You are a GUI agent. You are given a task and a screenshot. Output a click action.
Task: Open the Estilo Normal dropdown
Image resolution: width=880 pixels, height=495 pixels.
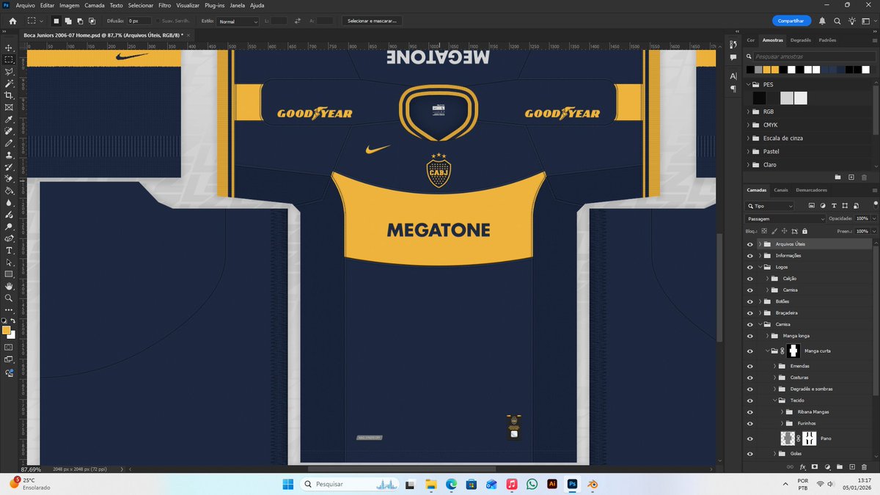(238, 21)
